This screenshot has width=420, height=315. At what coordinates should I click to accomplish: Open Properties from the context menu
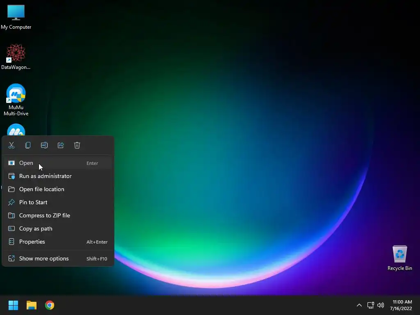click(58, 242)
